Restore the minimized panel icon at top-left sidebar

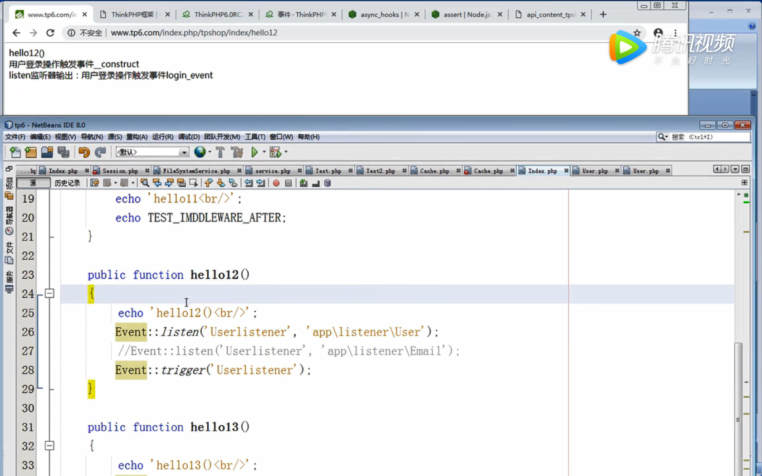pyautogui.click(x=9, y=169)
